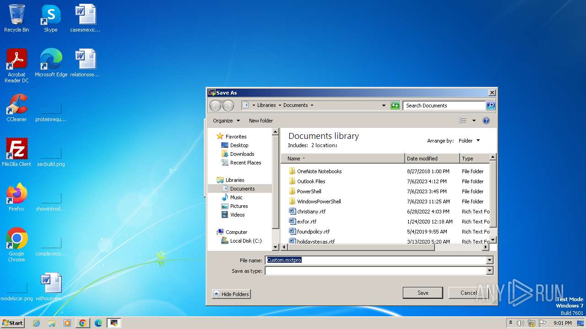Click the volume icon in system tray
Image resolution: width=586 pixels, height=329 pixels.
(521, 323)
